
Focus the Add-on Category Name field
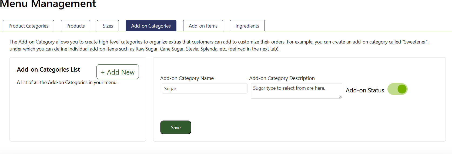204,89
